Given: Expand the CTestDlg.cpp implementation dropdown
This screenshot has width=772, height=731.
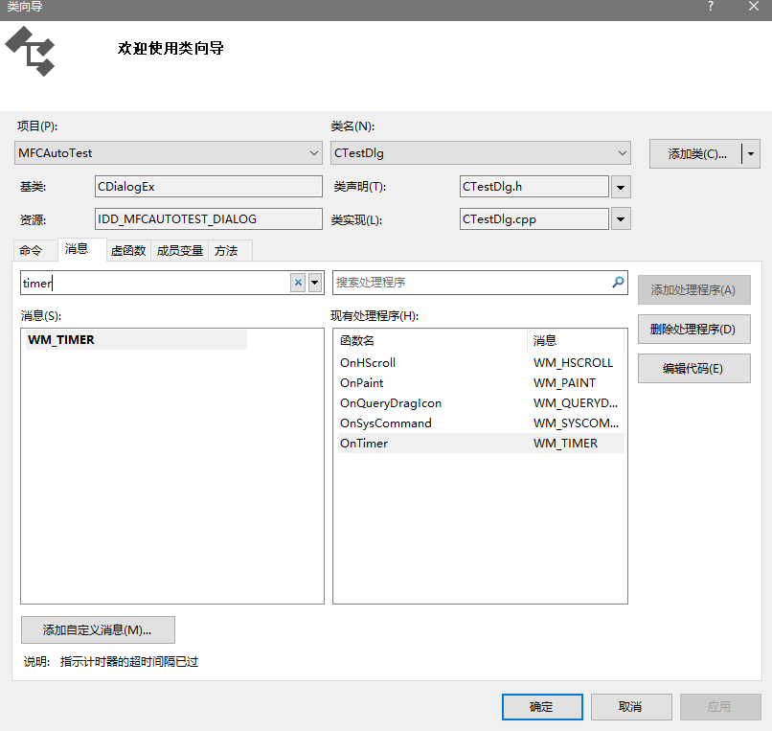Looking at the screenshot, I should 621,218.
